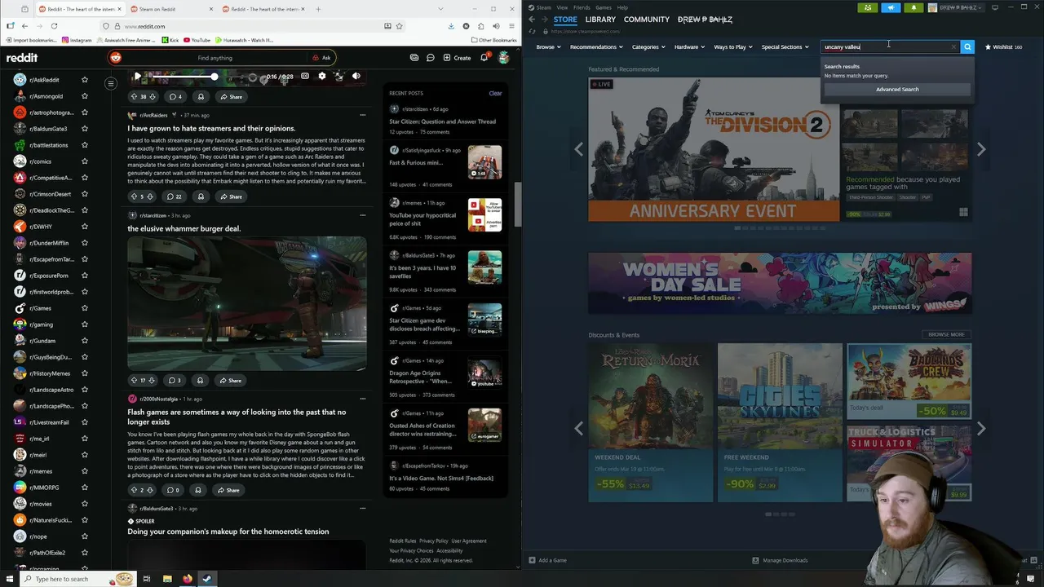Expand the Browse dropdown in Steam

pyautogui.click(x=548, y=47)
